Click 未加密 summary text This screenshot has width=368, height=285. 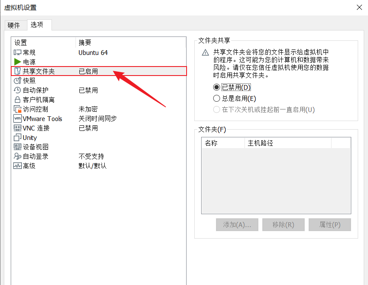[88, 109]
